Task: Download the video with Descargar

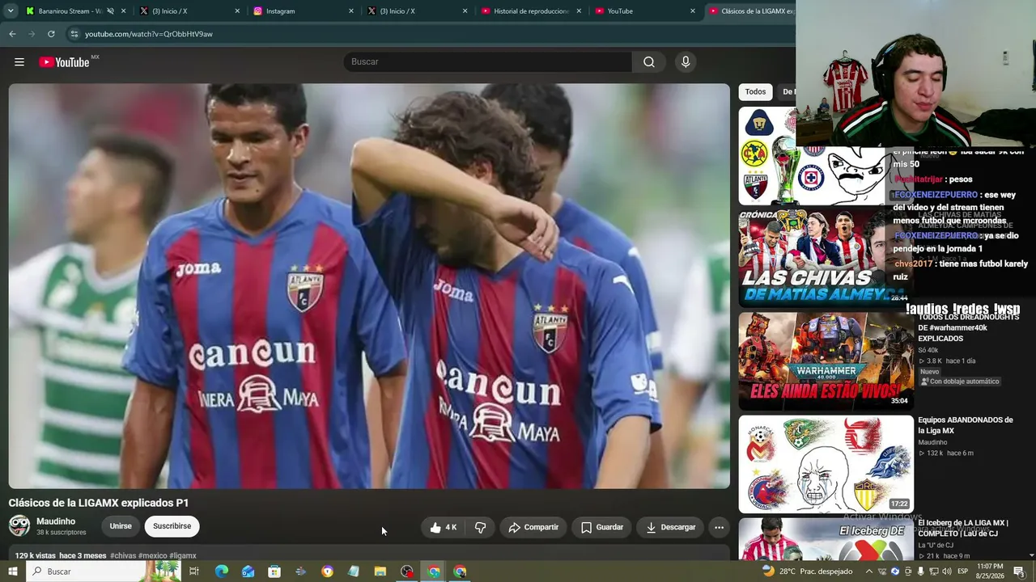Action: (671, 527)
